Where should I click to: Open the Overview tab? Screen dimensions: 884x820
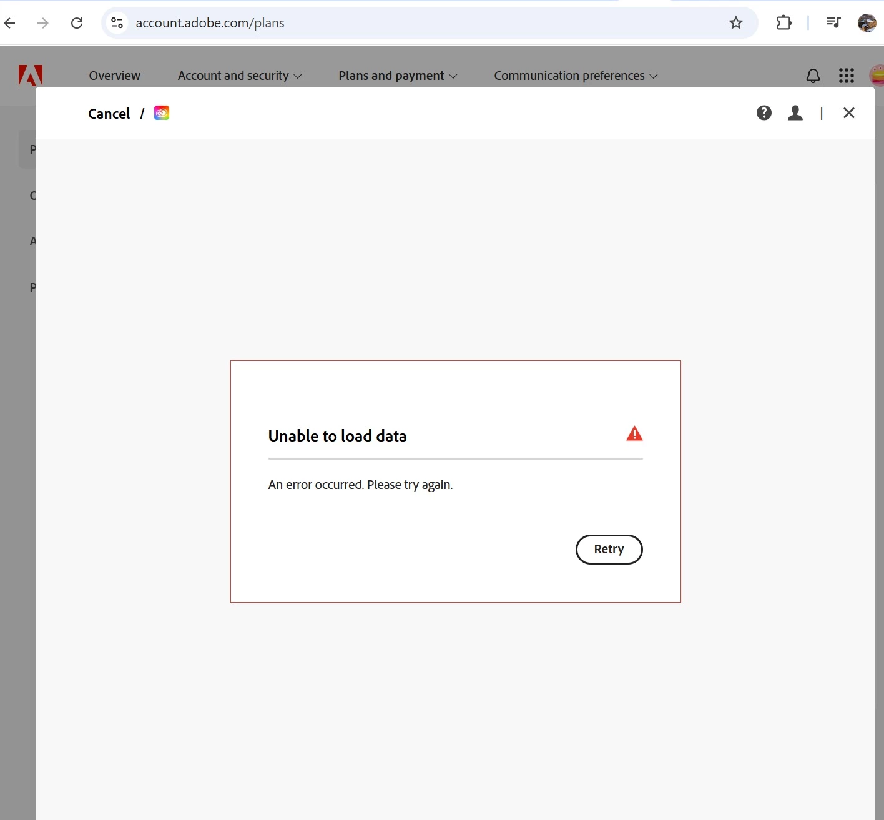[x=115, y=76]
